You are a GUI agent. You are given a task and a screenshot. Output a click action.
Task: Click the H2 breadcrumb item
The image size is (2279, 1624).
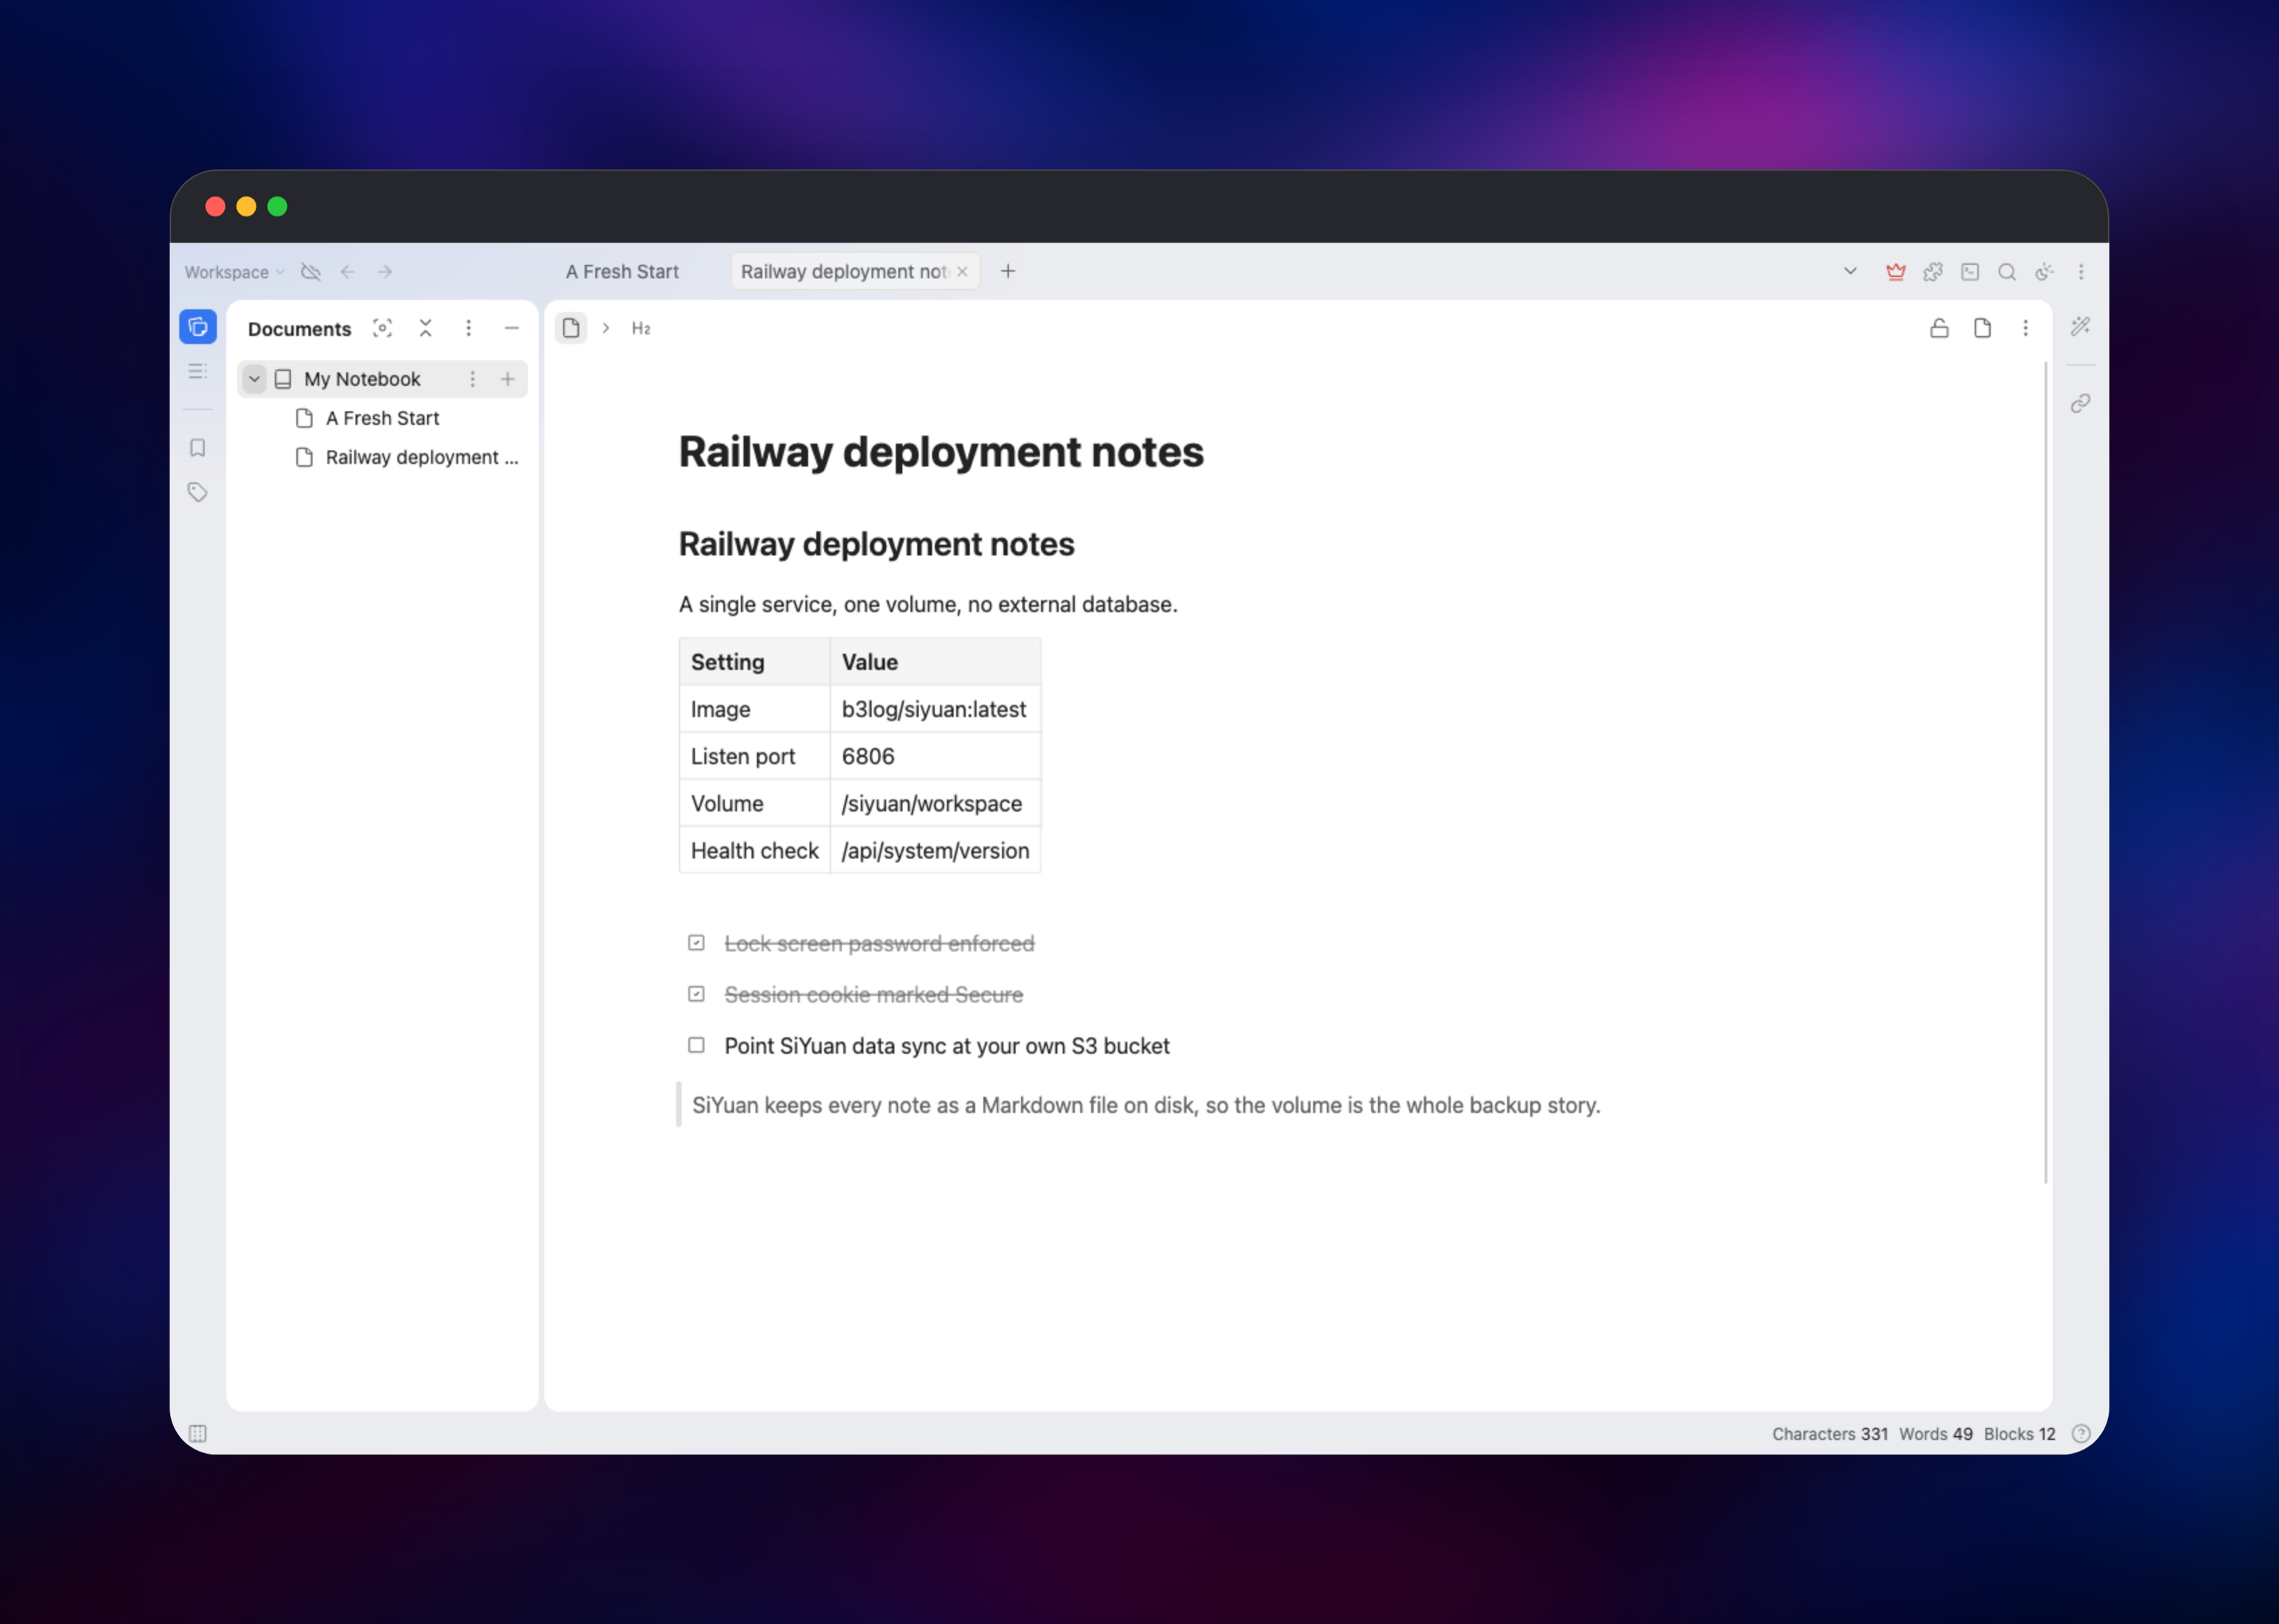point(641,328)
